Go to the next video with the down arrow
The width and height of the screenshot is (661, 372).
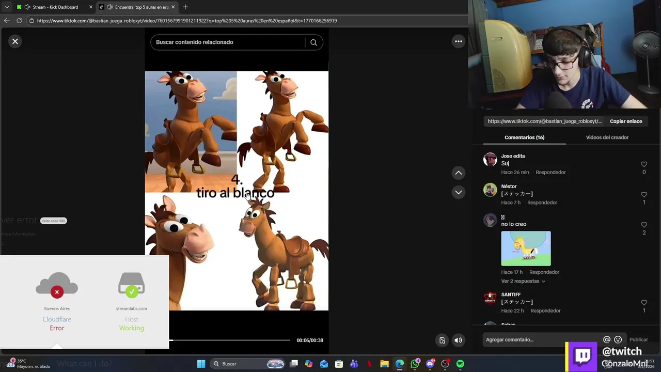point(458,192)
